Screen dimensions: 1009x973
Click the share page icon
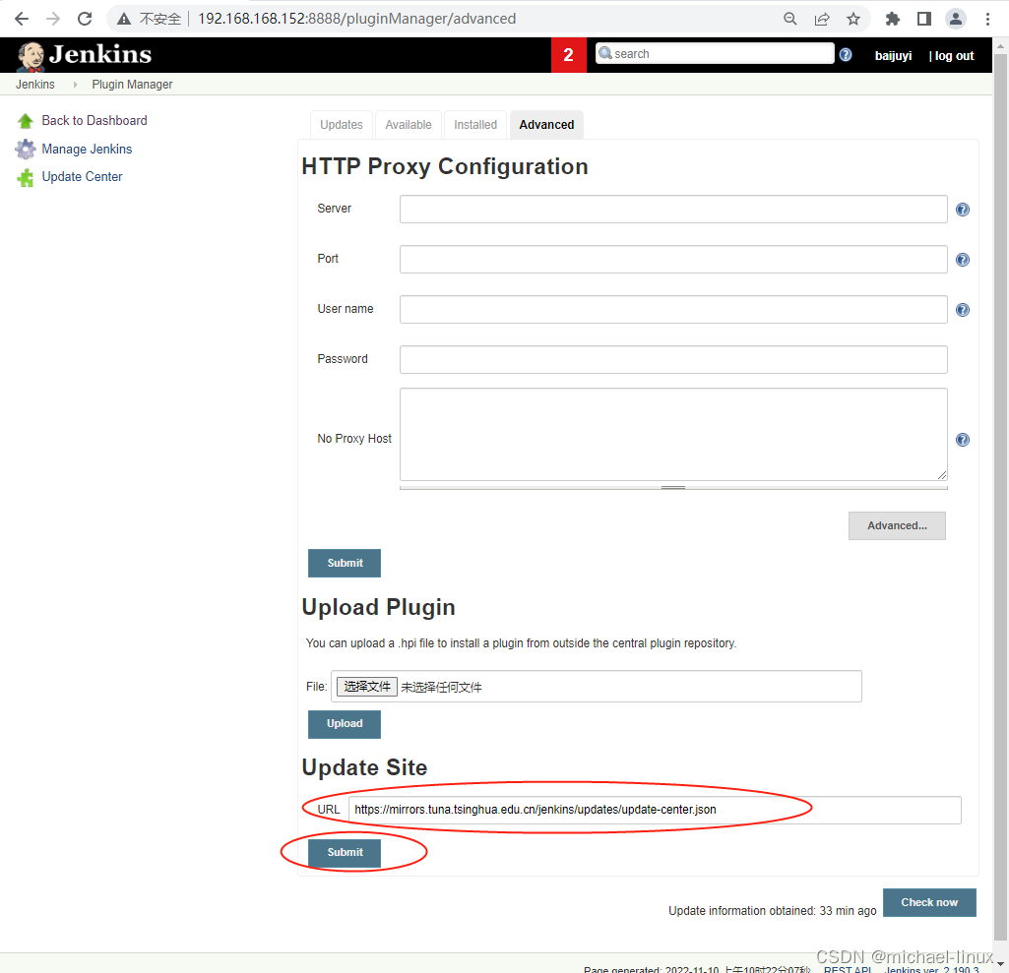point(822,19)
